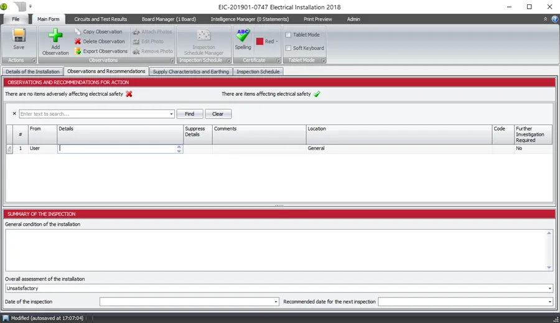
Task: Select the Red certificate color swatch
Action: point(260,42)
